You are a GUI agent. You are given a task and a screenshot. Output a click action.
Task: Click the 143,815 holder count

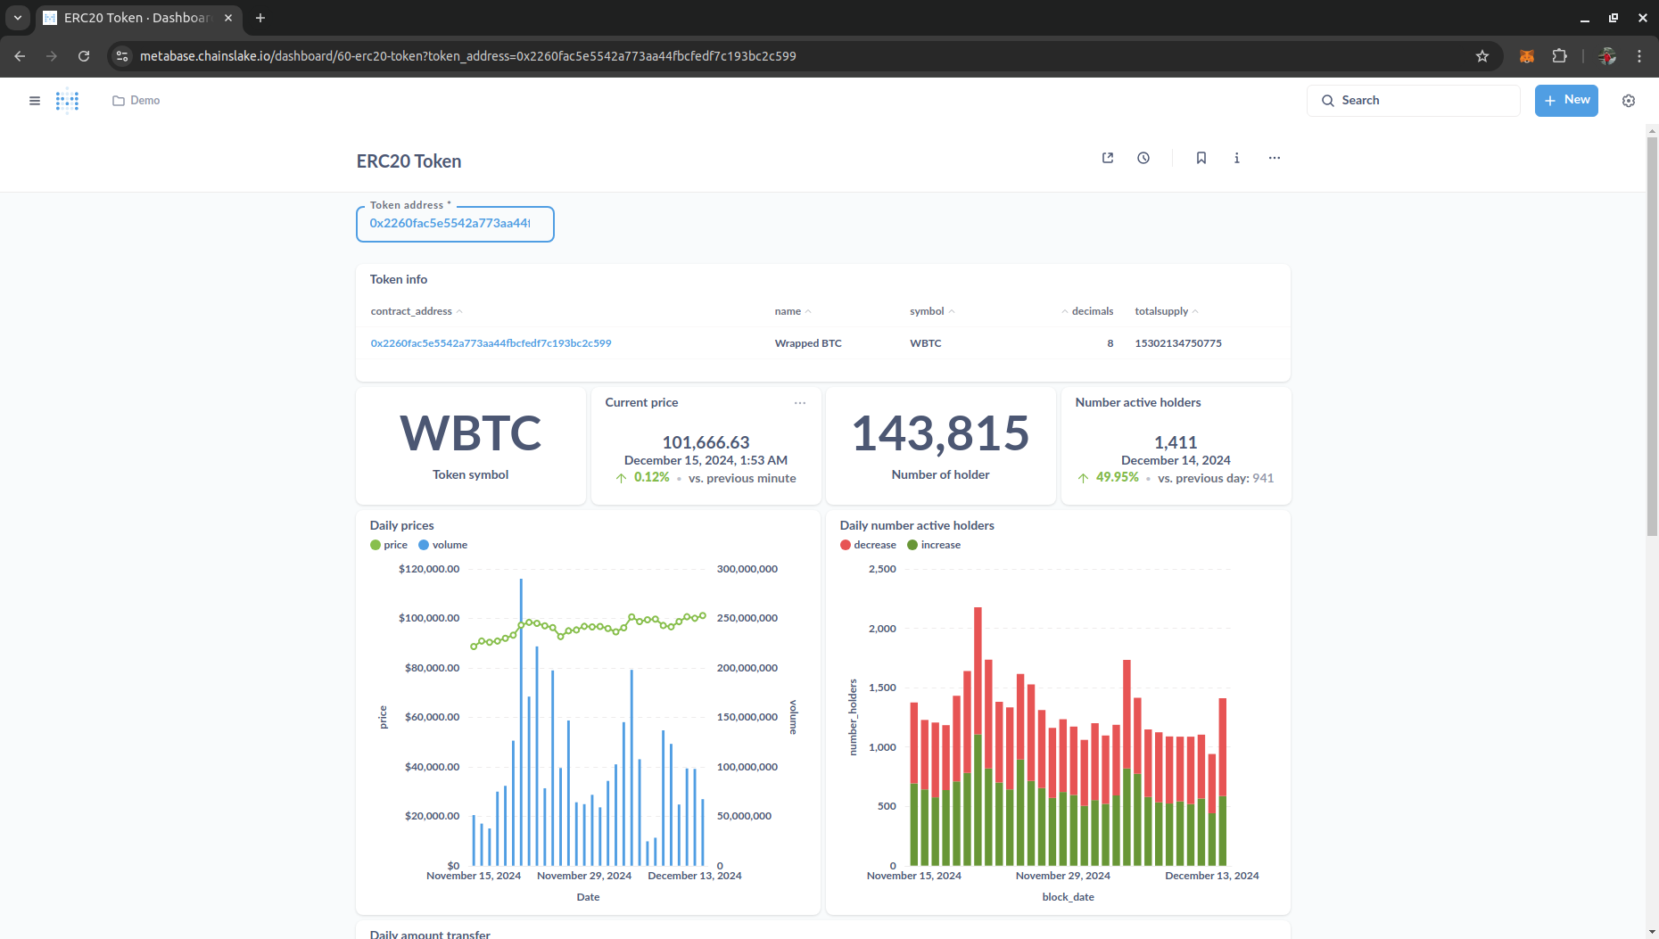coord(941,433)
